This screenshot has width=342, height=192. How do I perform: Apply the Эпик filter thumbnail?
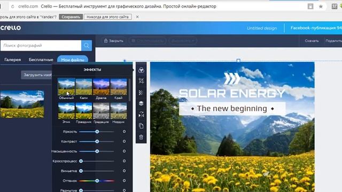pos(66,111)
